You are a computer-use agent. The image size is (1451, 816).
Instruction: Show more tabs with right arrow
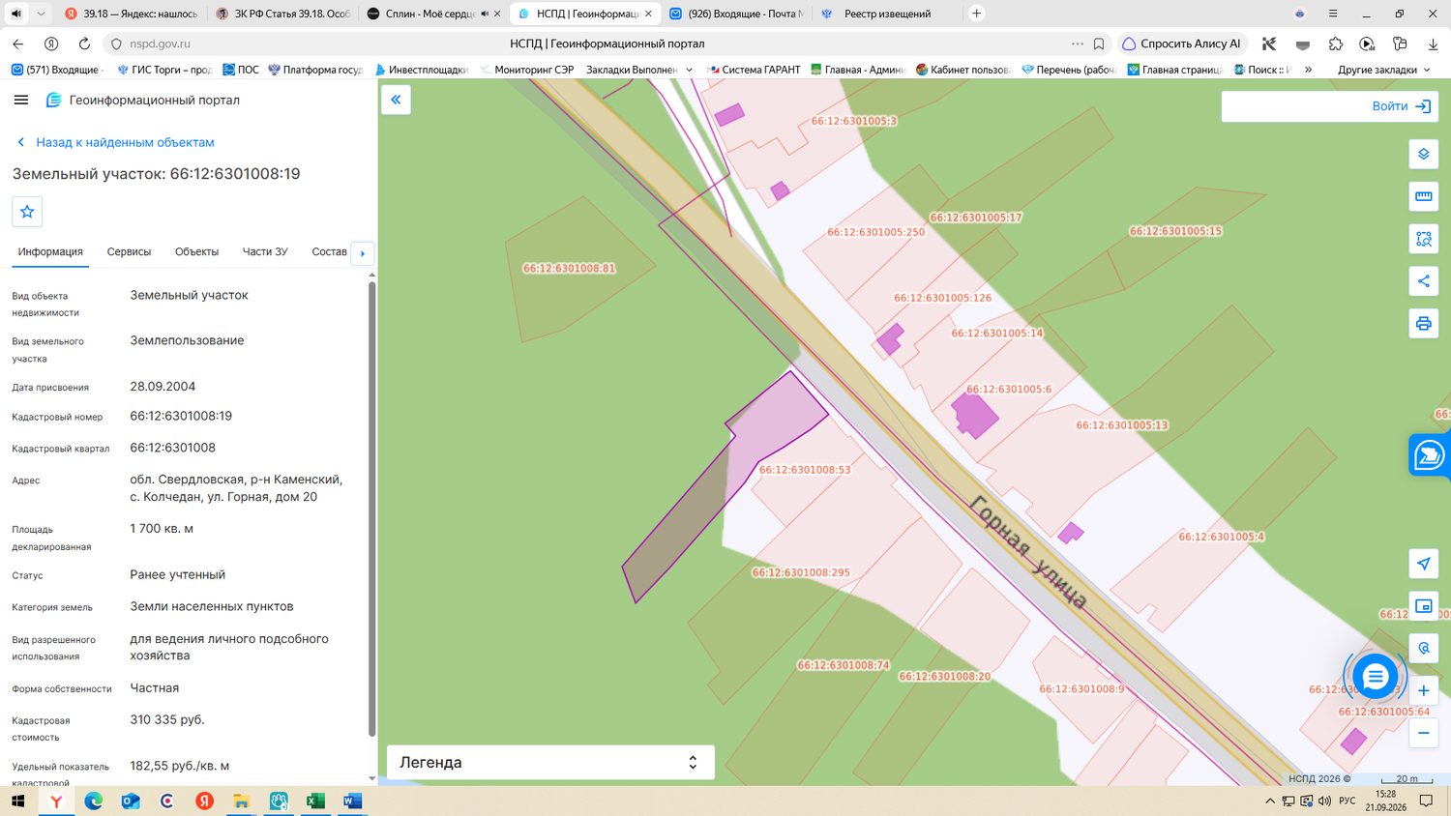363,253
